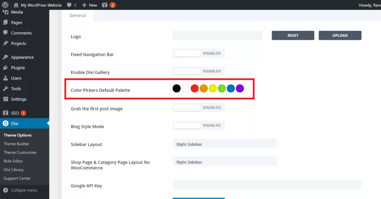Click the Media sidebar icon
The height and width of the screenshot is (199, 381).
[6, 12]
